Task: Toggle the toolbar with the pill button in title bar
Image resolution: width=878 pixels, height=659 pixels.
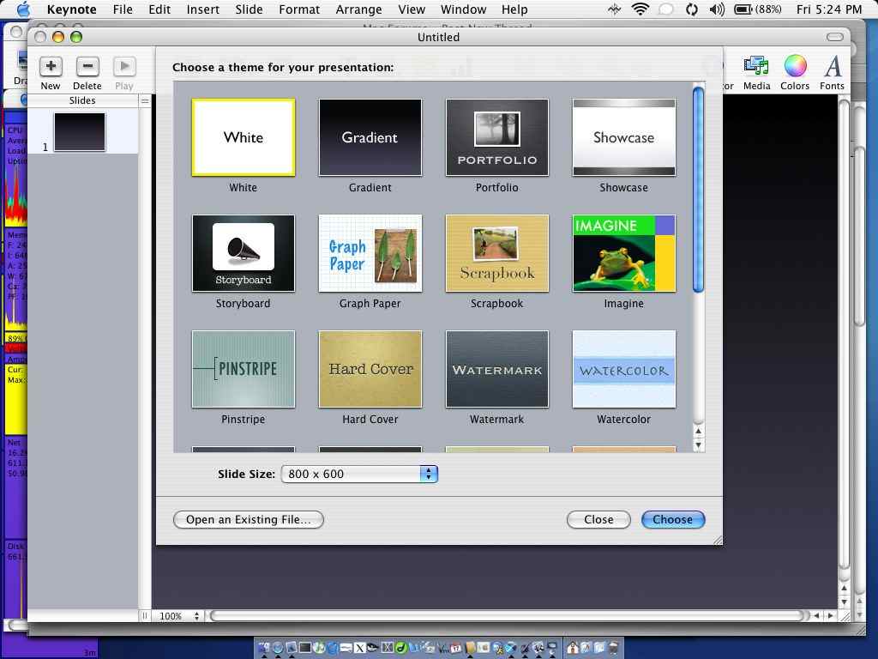Action: click(835, 37)
